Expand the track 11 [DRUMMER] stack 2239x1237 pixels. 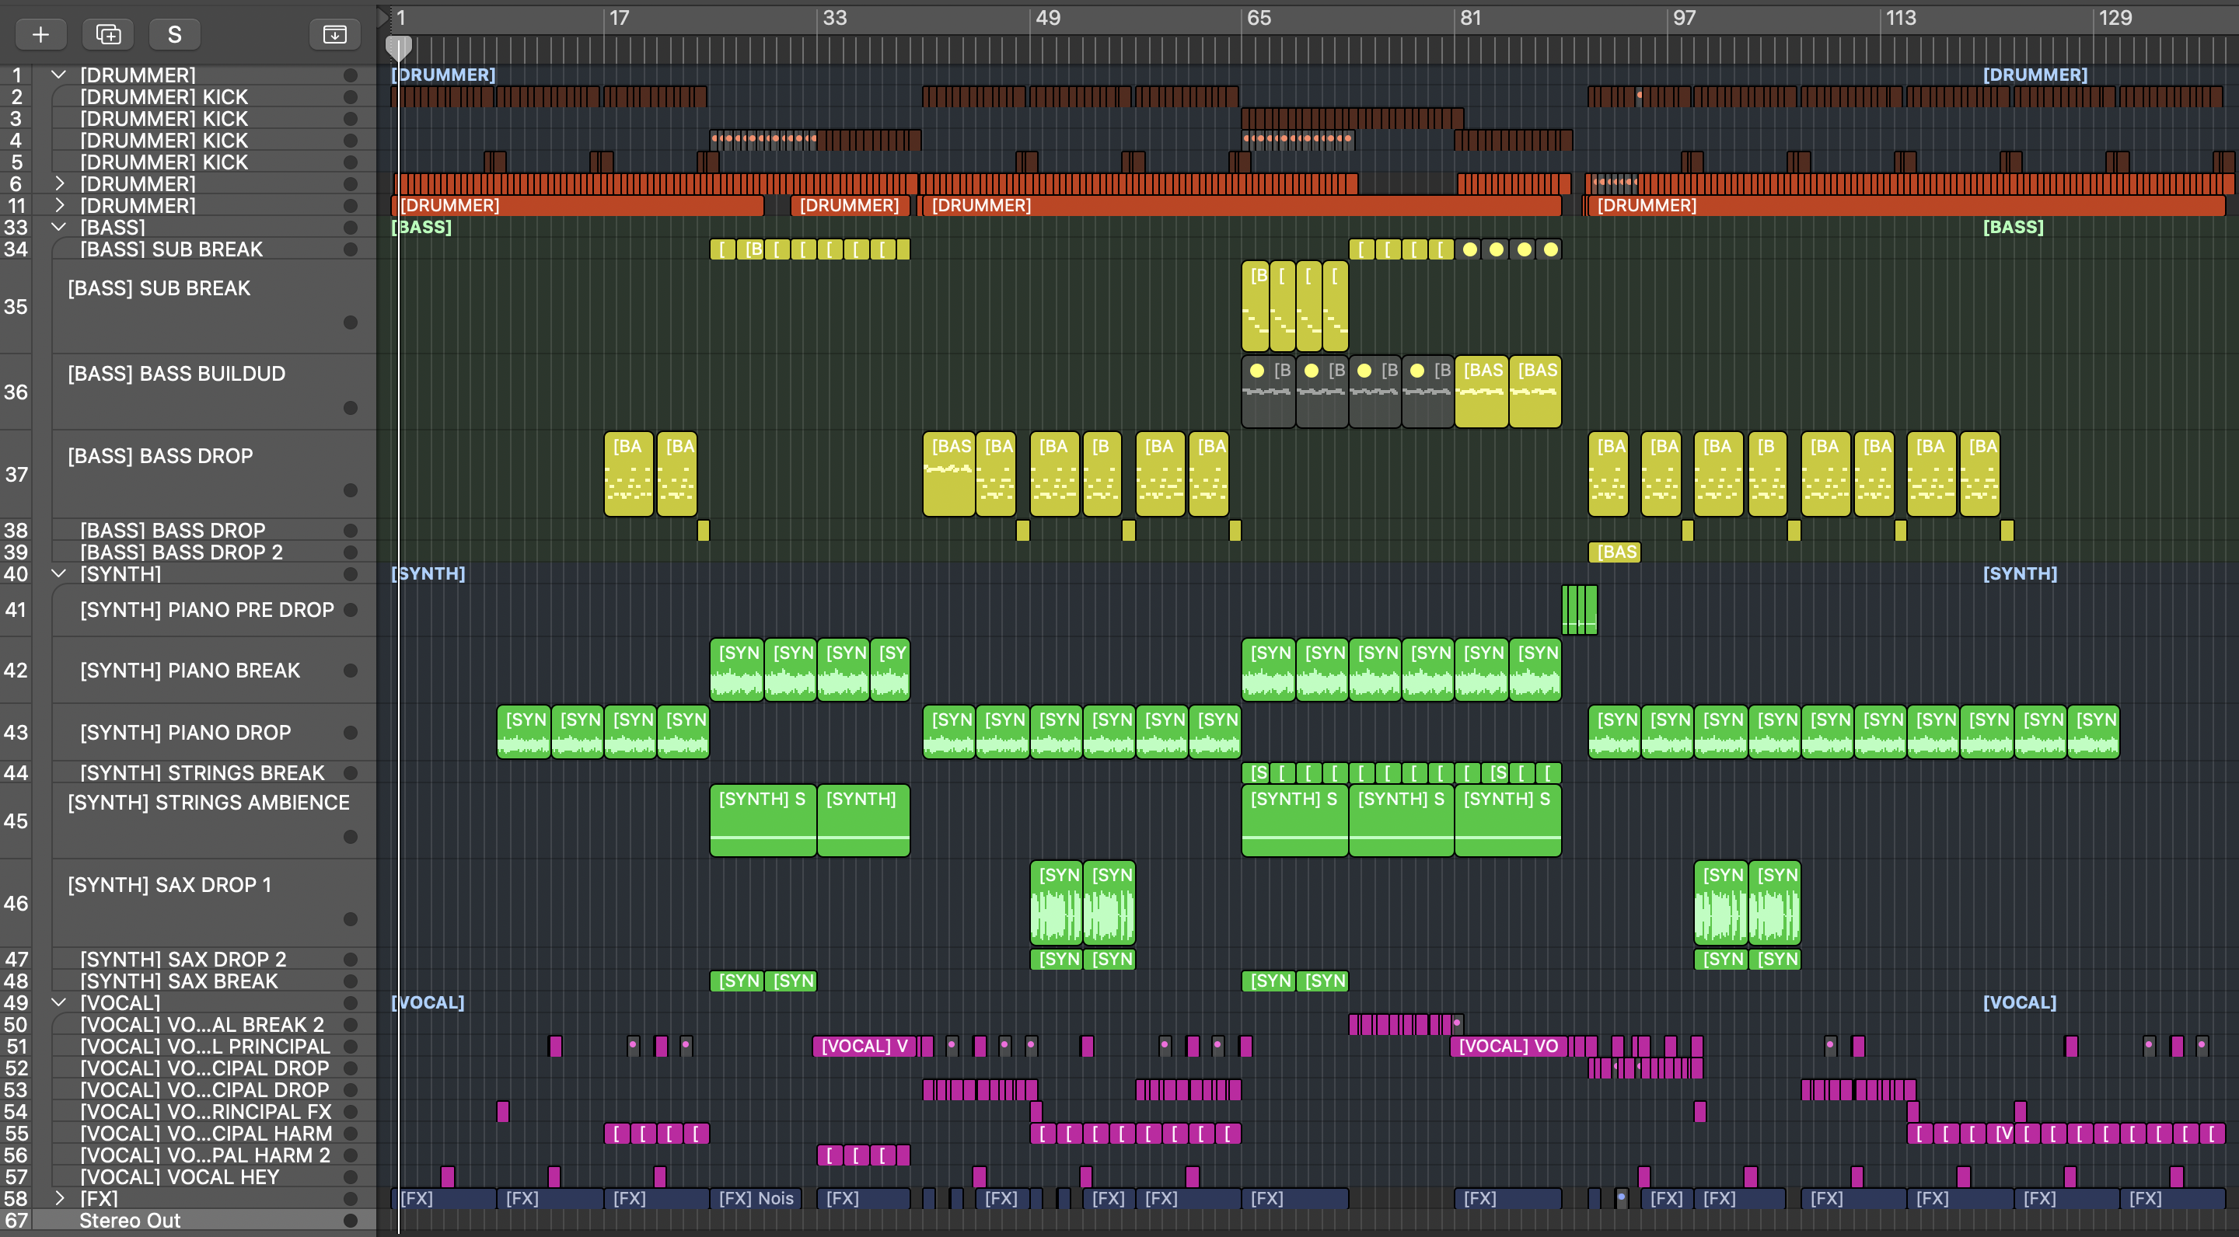[59, 205]
